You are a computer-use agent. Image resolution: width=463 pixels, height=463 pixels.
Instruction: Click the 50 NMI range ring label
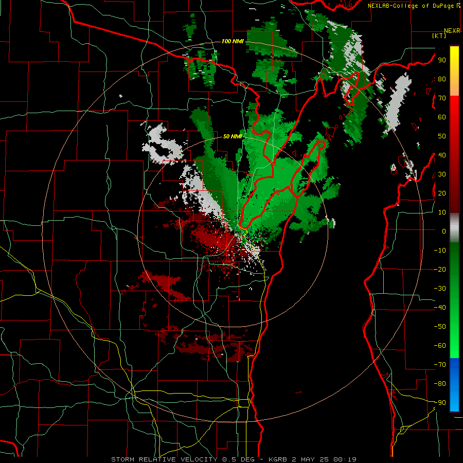pos(233,136)
